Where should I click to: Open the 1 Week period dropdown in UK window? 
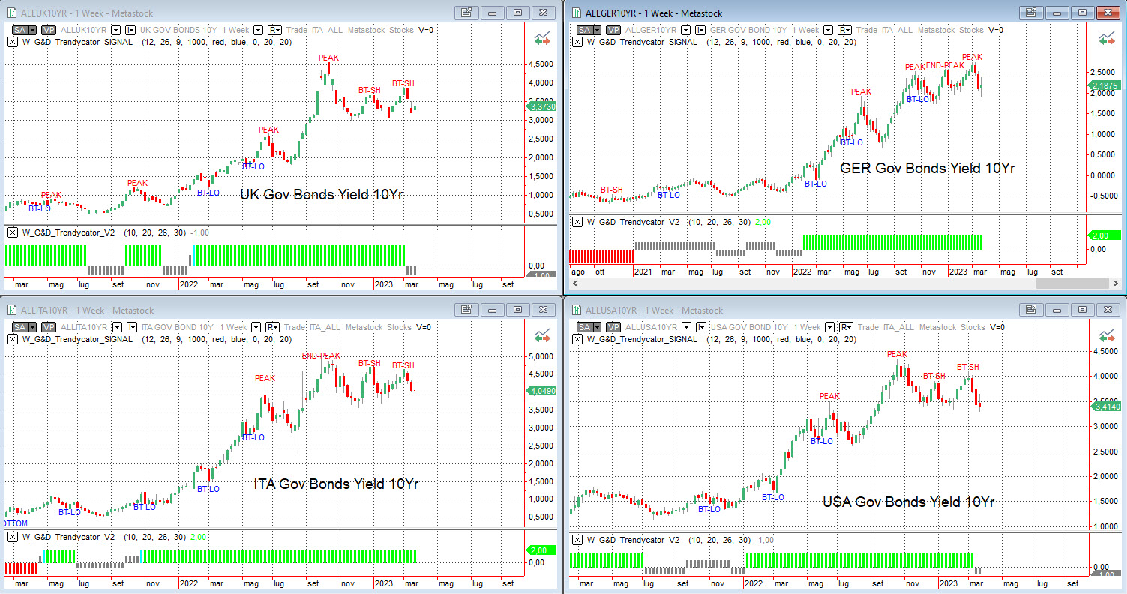tap(259, 30)
